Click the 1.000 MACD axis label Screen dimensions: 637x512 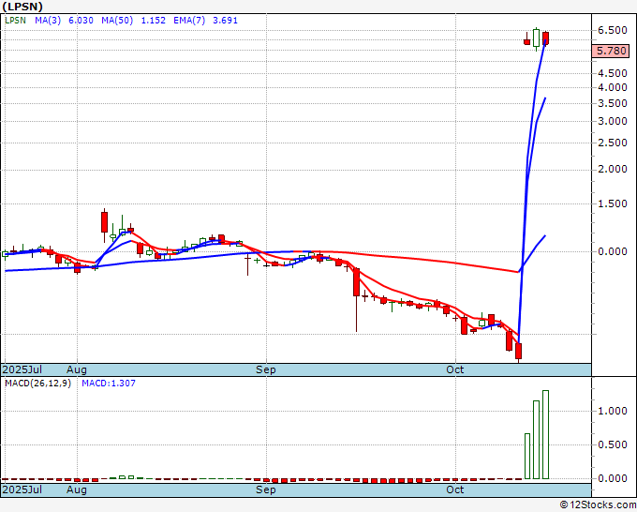pos(613,411)
